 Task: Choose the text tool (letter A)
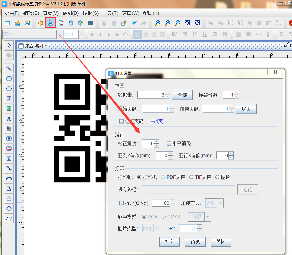tap(9, 119)
